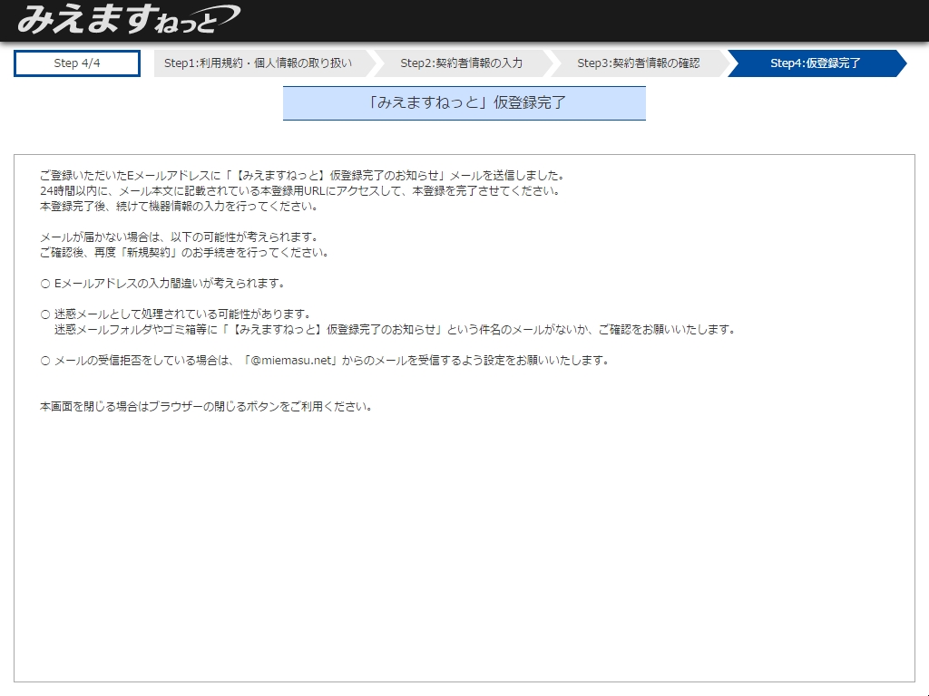Click the Eメールアドレスの入力間違いが考えられます text
The width and height of the screenshot is (929, 696).
click(170, 284)
